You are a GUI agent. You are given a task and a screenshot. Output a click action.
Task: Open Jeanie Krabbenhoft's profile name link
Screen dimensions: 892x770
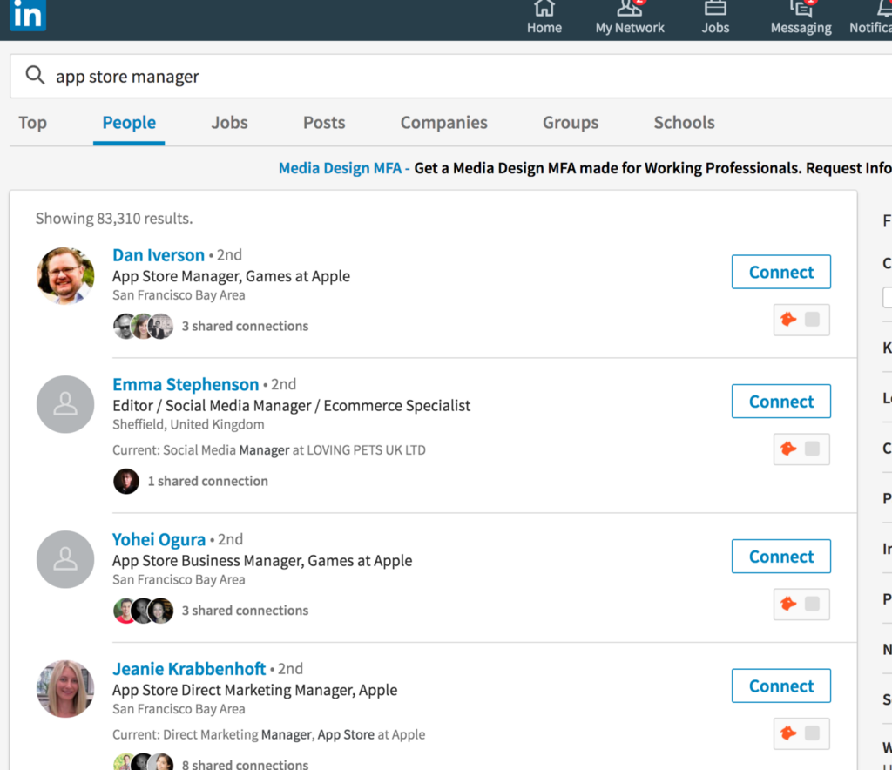[189, 669]
